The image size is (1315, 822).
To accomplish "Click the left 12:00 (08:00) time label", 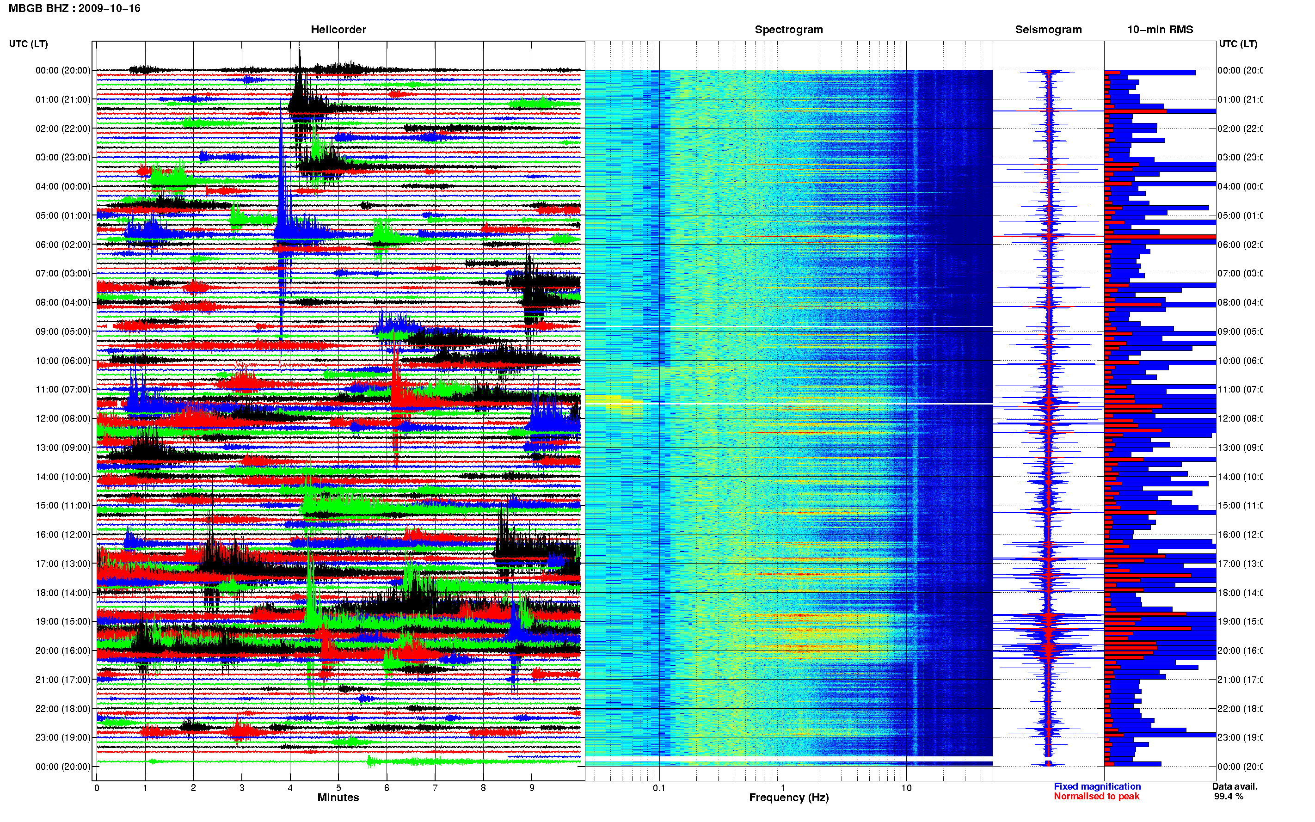I will (63, 418).
